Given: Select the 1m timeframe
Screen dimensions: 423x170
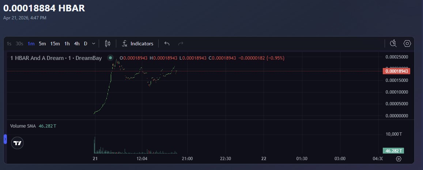Looking at the screenshot, I should click(31, 44).
